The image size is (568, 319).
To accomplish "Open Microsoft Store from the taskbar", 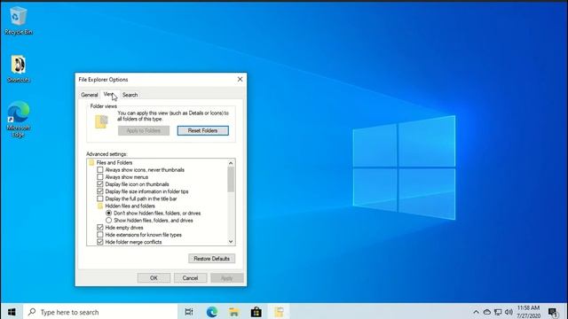I will (256, 312).
